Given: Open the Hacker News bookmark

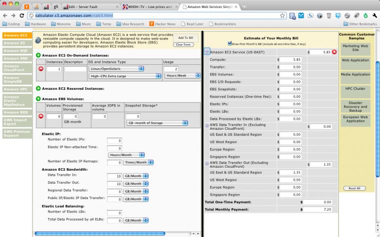Looking at the screenshot, I should tap(162, 24).
